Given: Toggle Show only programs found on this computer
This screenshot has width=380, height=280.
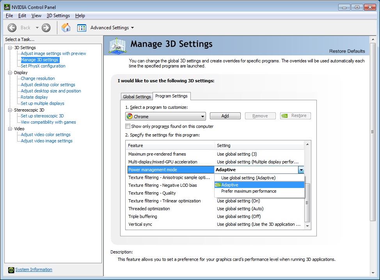Looking at the screenshot, I should click(128, 126).
